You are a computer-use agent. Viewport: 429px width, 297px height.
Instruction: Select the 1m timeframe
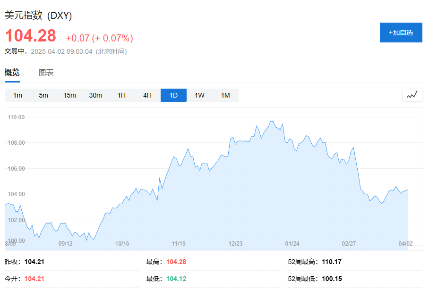[x=17, y=95]
